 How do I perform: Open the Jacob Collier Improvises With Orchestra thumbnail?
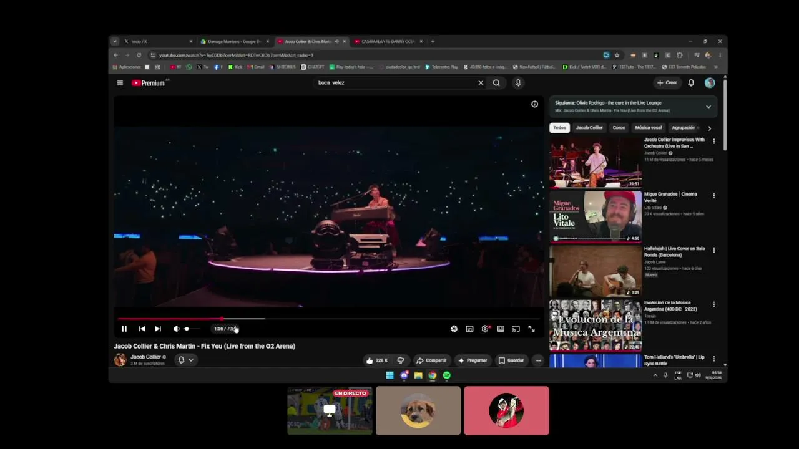[596, 162]
